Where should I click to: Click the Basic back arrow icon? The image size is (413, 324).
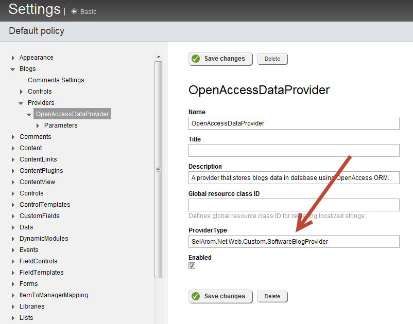click(x=74, y=11)
